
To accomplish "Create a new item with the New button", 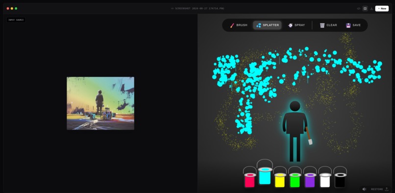I will pos(382,8).
